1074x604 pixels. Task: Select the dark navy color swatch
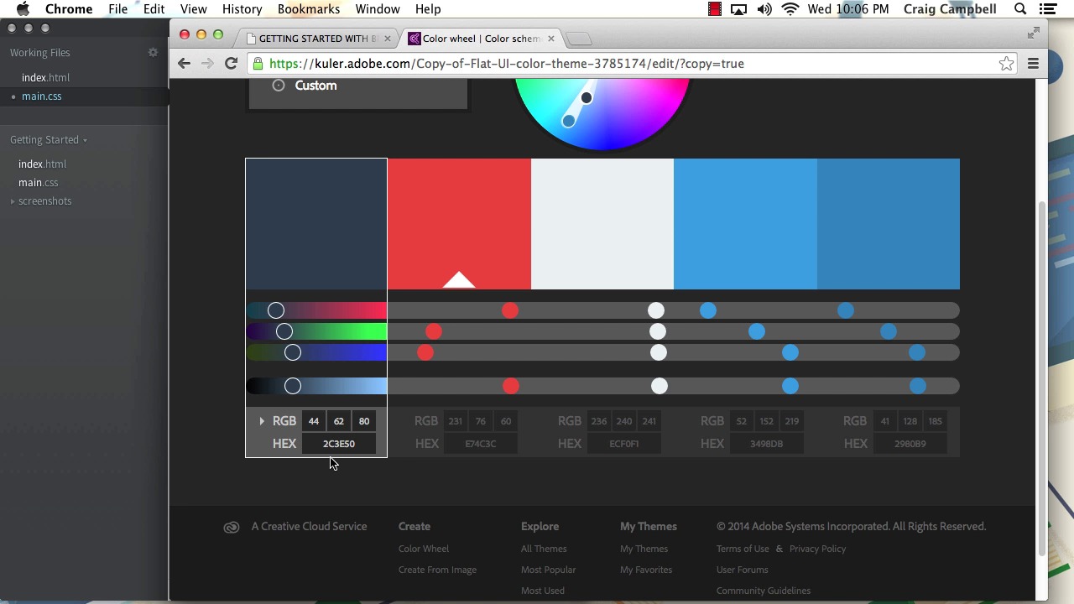tap(316, 224)
